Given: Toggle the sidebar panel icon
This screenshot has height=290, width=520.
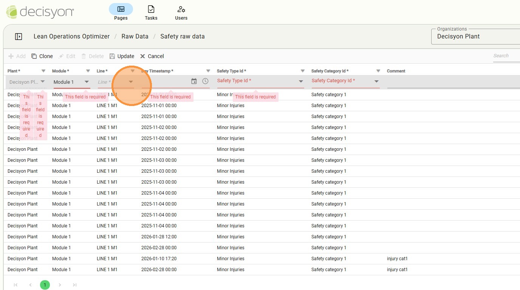Looking at the screenshot, I should [19, 37].
